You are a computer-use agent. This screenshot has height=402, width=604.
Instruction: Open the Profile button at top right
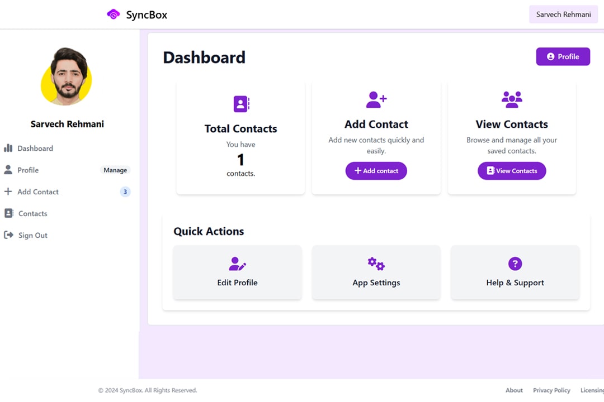[563, 56]
